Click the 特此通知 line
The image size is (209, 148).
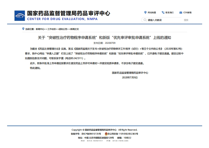click(35, 68)
